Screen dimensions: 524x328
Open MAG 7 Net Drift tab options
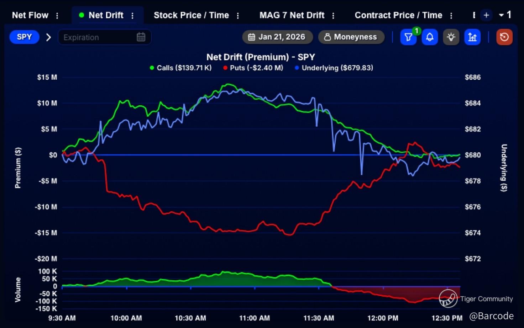pyautogui.click(x=333, y=16)
